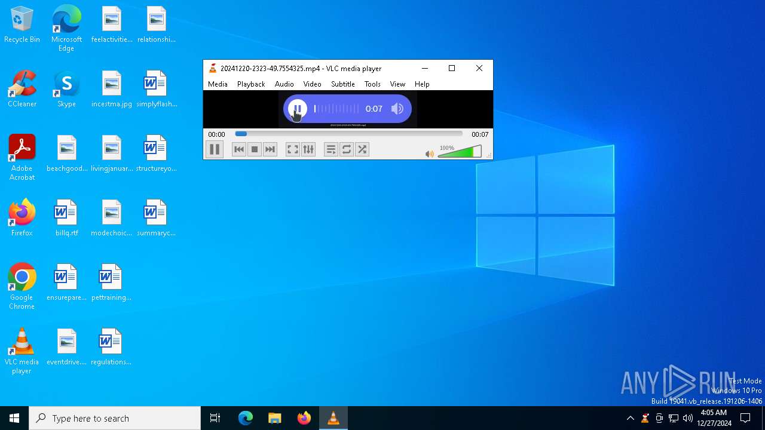Select the billq.rtf document icon

tap(66, 218)
